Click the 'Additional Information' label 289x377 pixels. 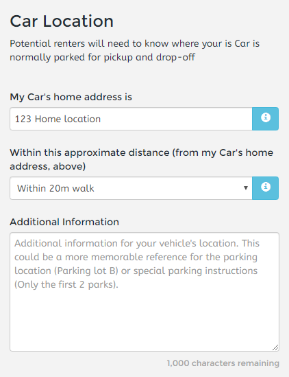click(64, 222)
